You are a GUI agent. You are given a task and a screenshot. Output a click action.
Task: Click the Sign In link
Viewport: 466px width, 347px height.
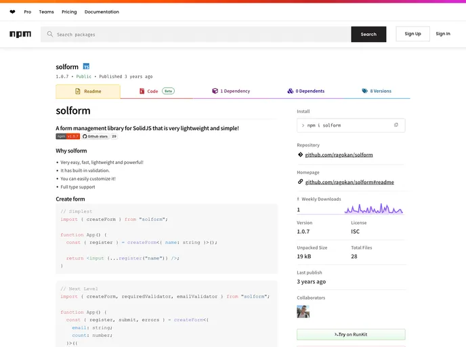pyautogui.click(x=443, y=34)
